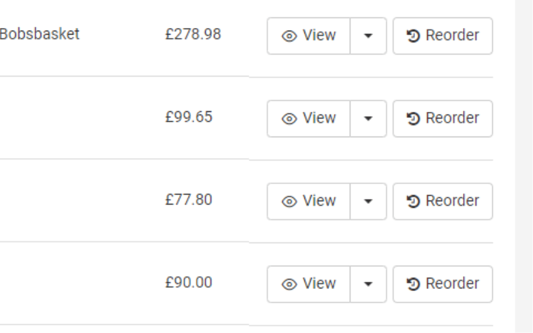
Task: Click the reorder history icon for £77.80 order
Action: tap(413, 201)
